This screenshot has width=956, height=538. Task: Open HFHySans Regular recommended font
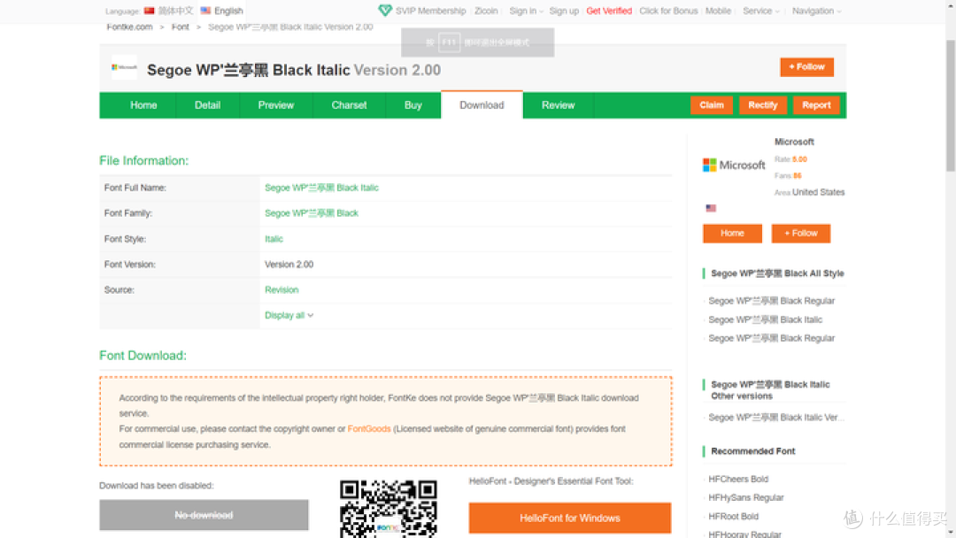pos(745,498)
